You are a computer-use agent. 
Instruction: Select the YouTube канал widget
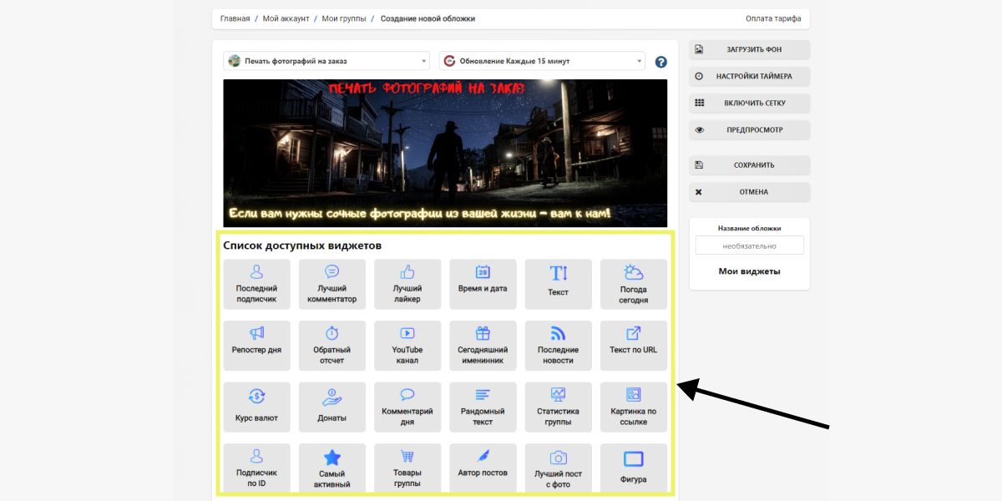pos(407,345)
